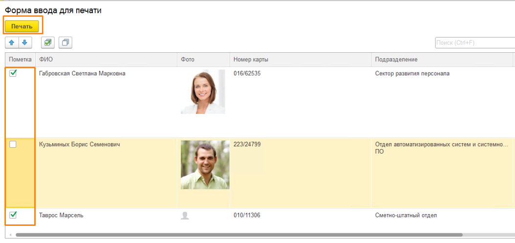Click the Подразделение column header
The image size is (515, 243).
coord(440,60)
